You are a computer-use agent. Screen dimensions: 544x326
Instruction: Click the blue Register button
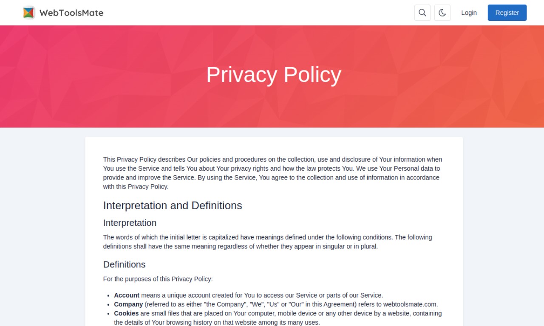pos(507,13)
